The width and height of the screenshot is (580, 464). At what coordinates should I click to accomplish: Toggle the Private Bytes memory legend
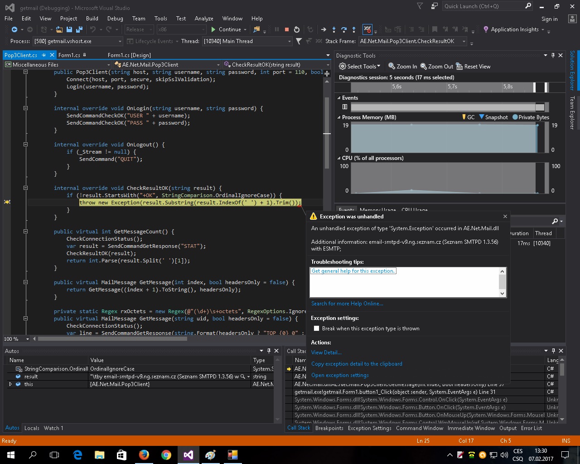[x=531, y=117]
